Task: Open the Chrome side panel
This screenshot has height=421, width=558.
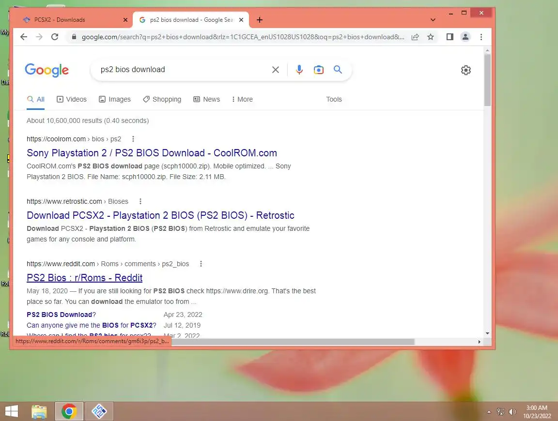Action: 450,37
